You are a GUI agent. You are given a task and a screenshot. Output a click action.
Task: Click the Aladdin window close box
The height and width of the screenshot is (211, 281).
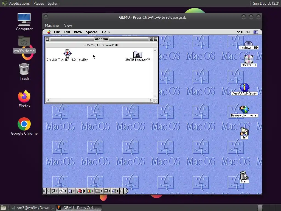click(x=47, y=39)
